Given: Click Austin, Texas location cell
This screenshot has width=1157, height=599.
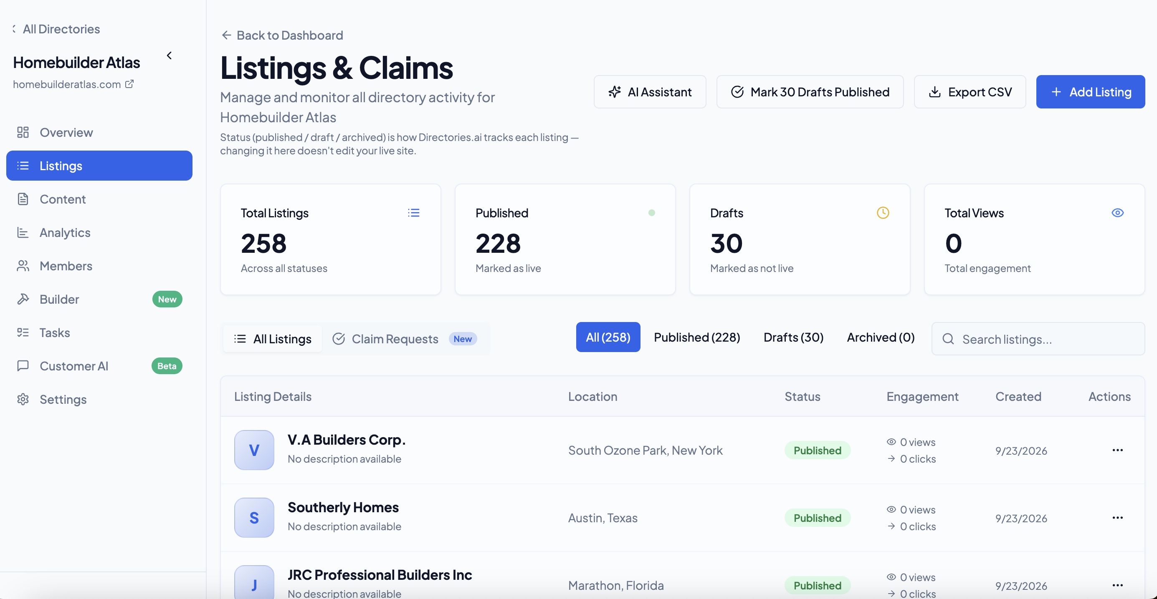Looking at the screenshot, I should point(603,518).
